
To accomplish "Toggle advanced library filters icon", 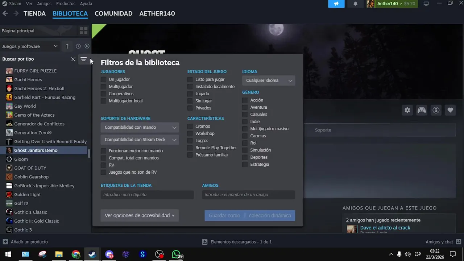I will tap(83, 59).
